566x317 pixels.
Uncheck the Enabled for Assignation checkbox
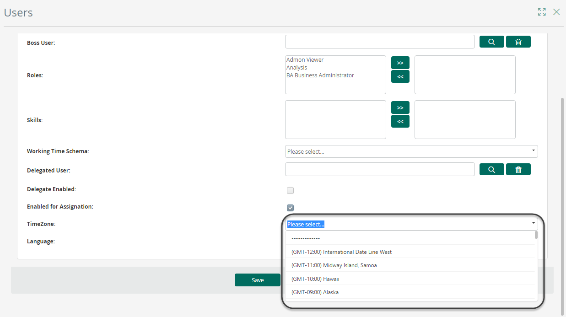pyautogui.click(x=290, y=208)
